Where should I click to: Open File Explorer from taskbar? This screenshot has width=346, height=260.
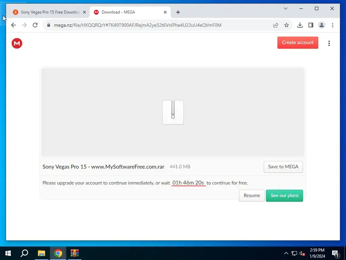(x=41, y=253)
